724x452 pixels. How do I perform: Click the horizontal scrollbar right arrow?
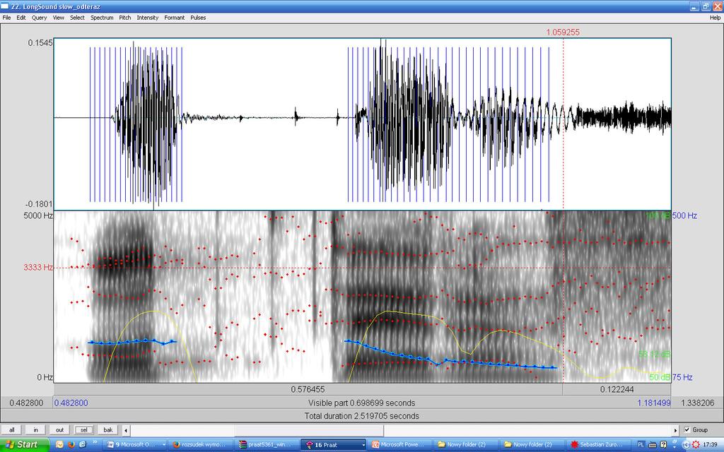click(675, 430)
